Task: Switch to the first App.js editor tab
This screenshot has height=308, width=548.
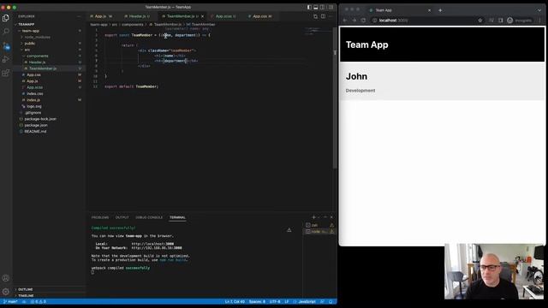Action: 101,16
